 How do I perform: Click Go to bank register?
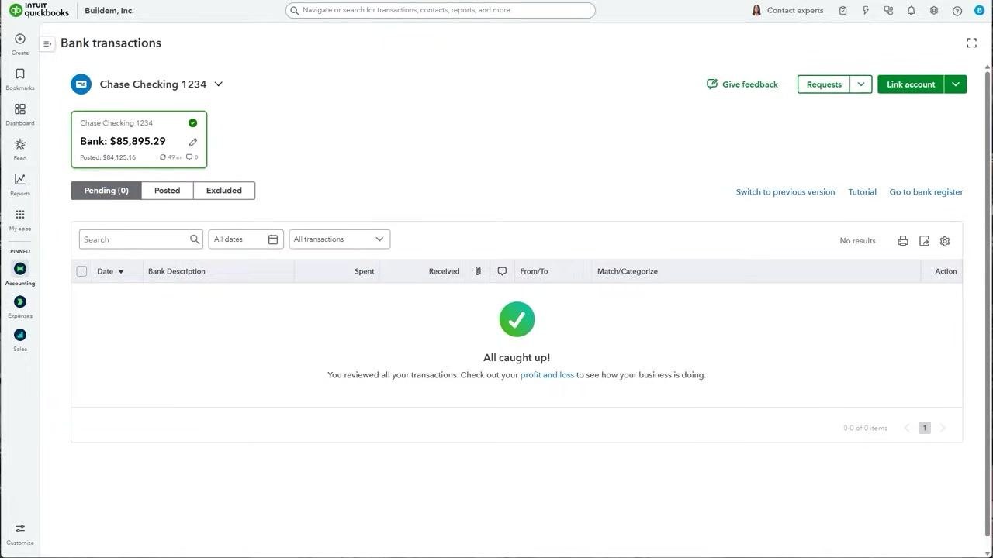click(x=926, y=192)
